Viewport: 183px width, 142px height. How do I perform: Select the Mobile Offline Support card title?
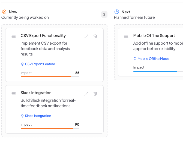tap(154, 36)
